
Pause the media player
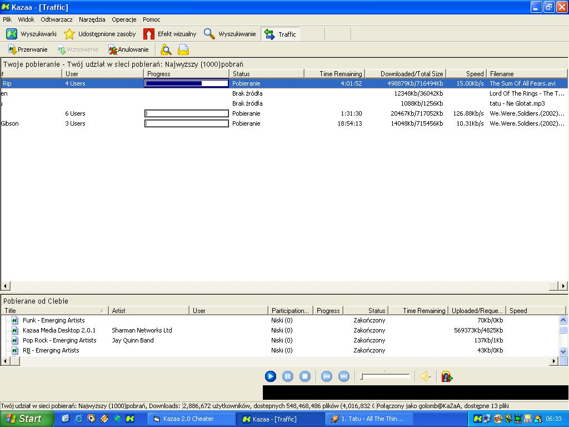pyautogui.click(x=288, y=376)
